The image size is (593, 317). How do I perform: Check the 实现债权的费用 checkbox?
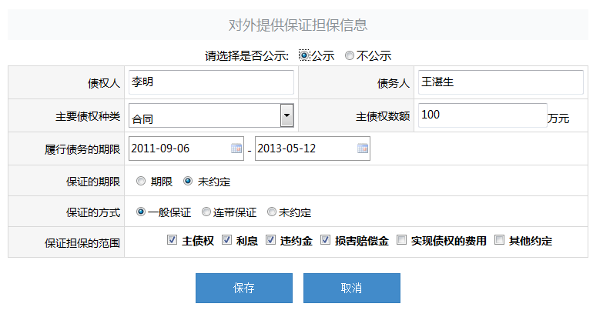(x=401, y=240)
